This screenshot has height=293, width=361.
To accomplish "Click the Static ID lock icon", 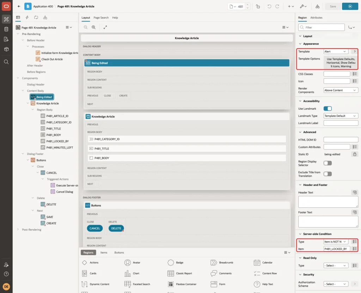I will click(355, 154).
